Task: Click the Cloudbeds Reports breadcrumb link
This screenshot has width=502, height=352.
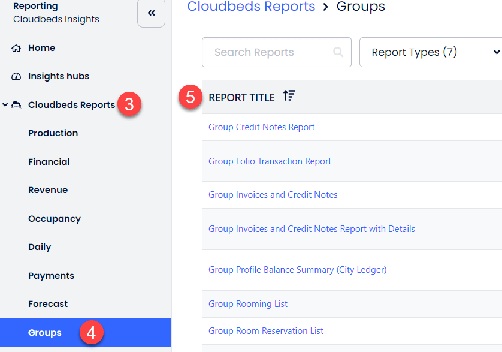Action: [251, 7]
